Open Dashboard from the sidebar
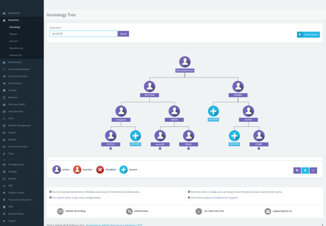This screenshot has height=226, width=326. tap(14, 13)
